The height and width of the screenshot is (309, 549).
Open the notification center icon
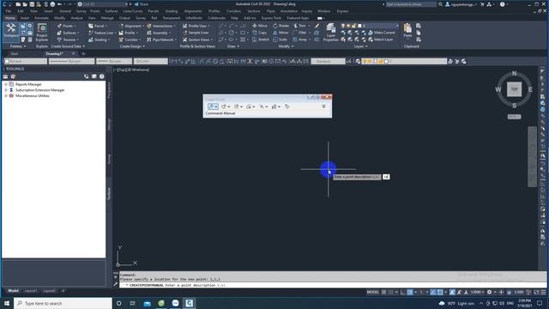[540, 303]
